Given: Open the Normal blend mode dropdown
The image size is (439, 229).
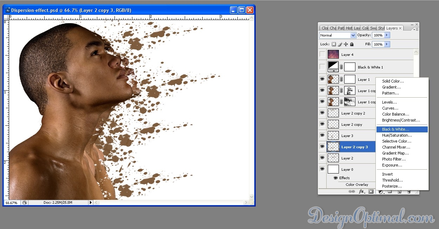Looking at the screenshot, I should [x=338, y=35].
